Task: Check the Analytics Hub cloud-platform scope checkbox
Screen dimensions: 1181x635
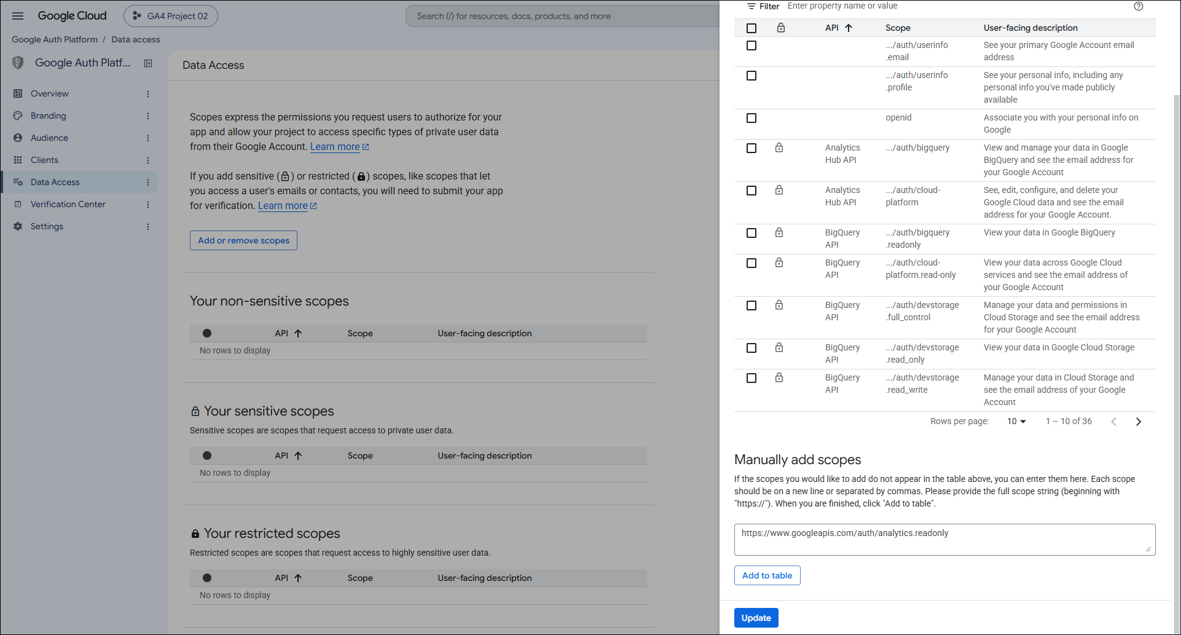Action: point(751,191)
